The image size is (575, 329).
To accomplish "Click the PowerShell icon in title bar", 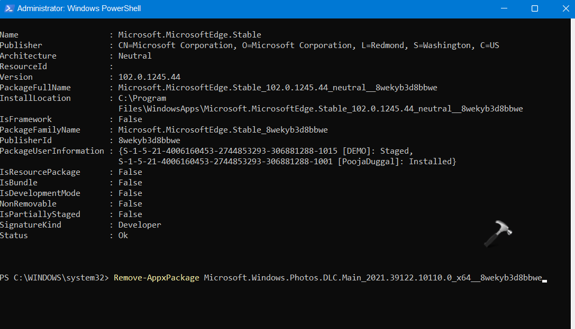I will [x=8, y=8].
